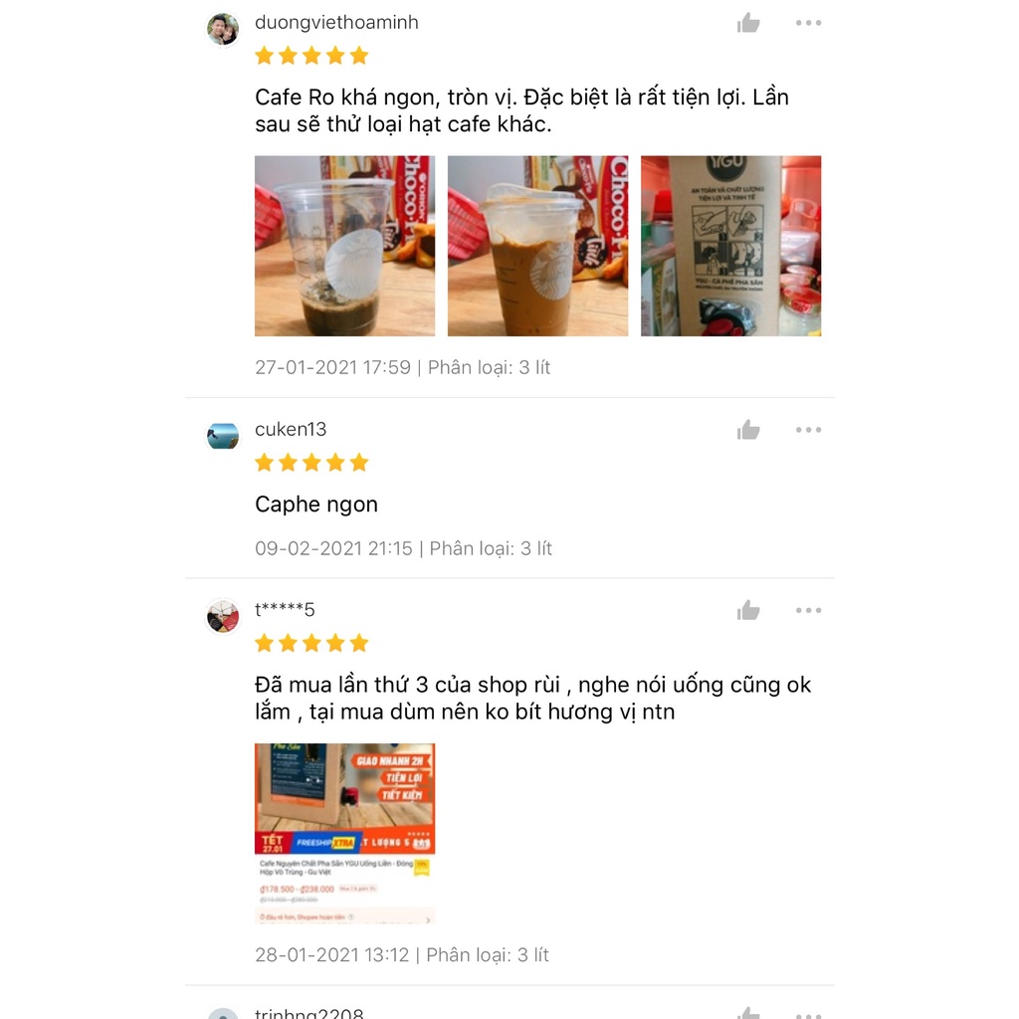Image resolution: width=1019 pixels, height=1019 pixels.
Task: Open three-dot menu on t*****5's review
Action: [808, 610]
